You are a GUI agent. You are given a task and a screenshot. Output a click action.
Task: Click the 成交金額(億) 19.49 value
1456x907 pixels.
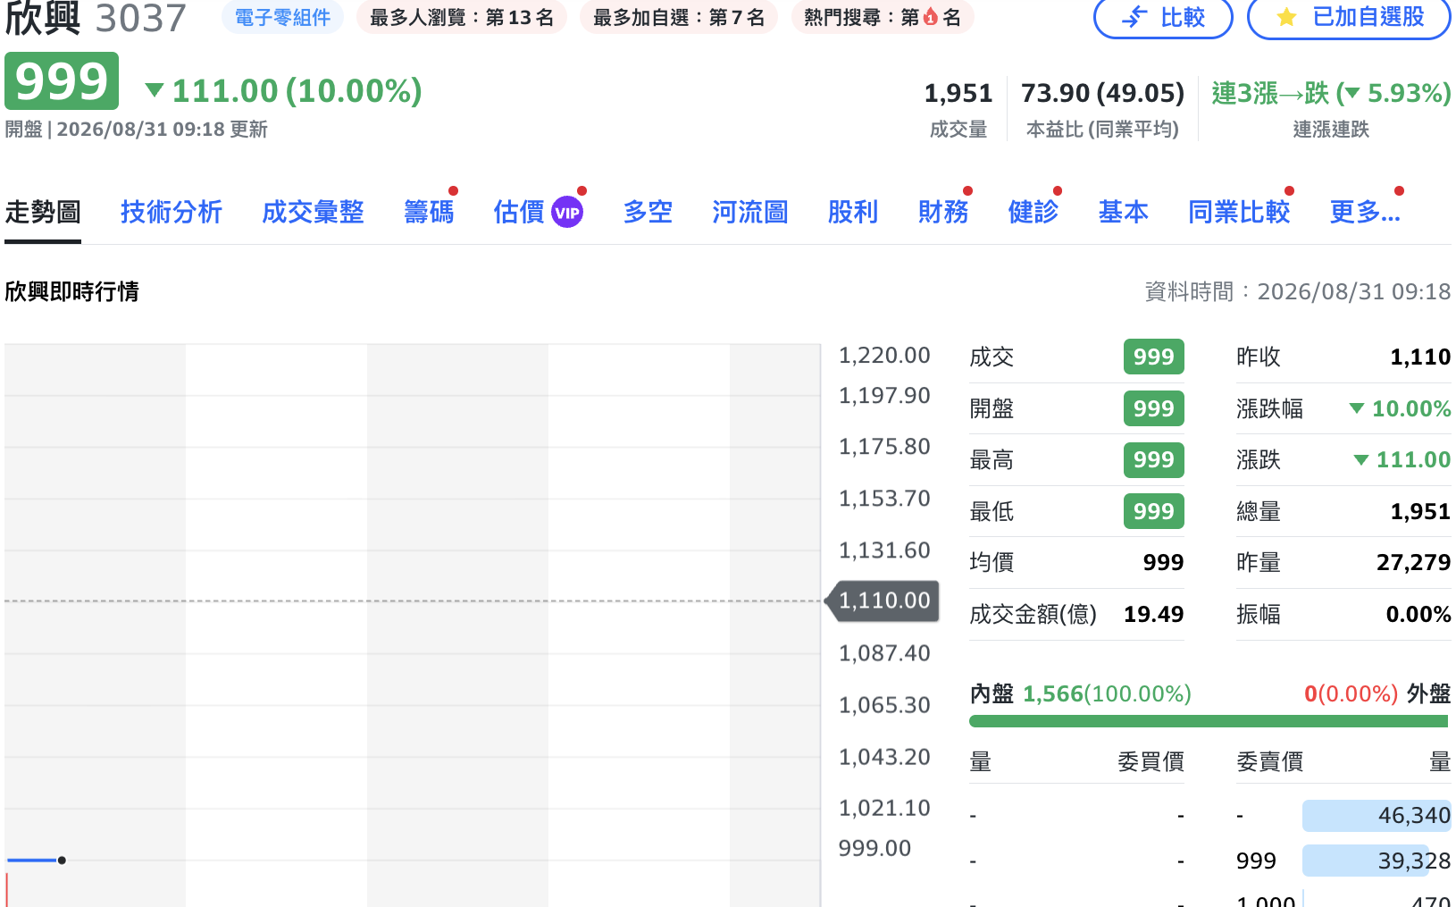pos(1153,614)
